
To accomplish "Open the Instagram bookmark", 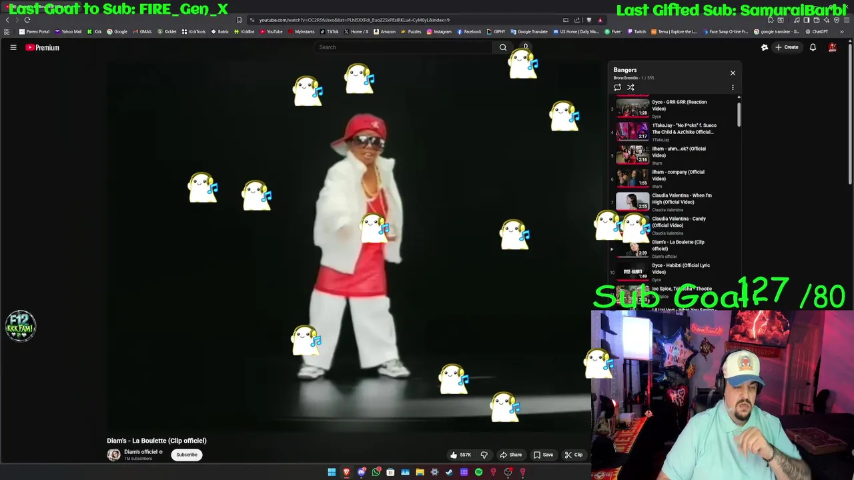I will click(x=439, y=31).
